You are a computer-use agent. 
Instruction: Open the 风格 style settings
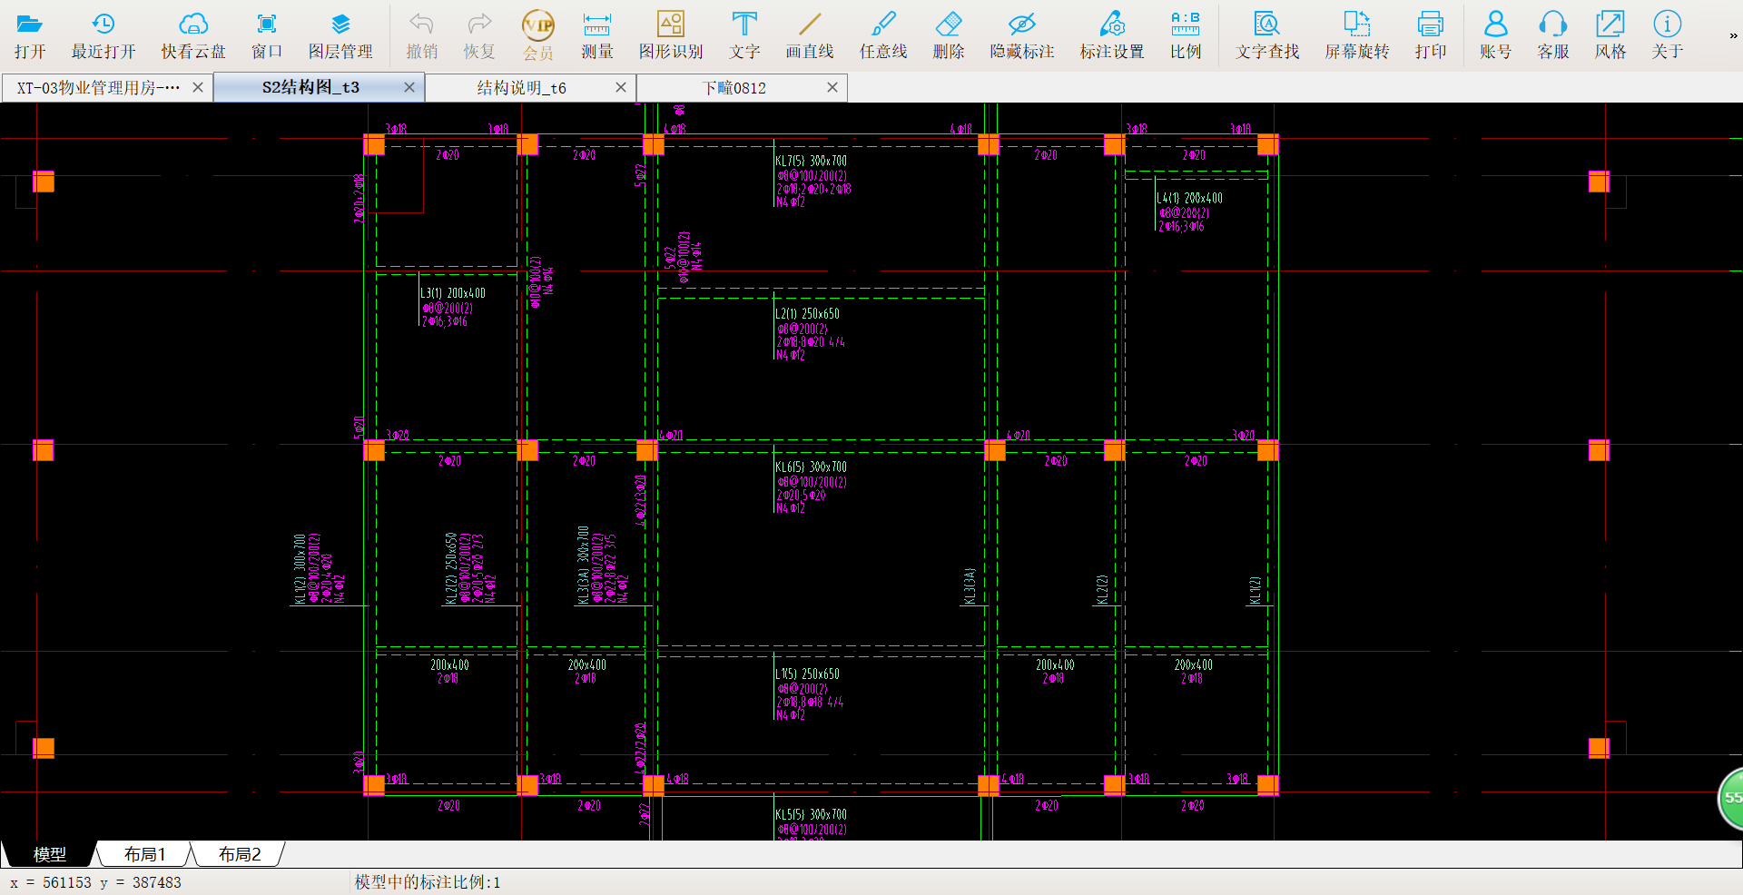[1610, 35]
